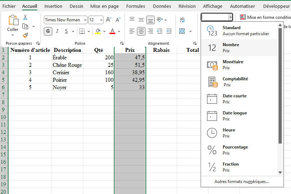Increase font size with the larger A
Screen dimensions: 291x194
tap(109, 20)
